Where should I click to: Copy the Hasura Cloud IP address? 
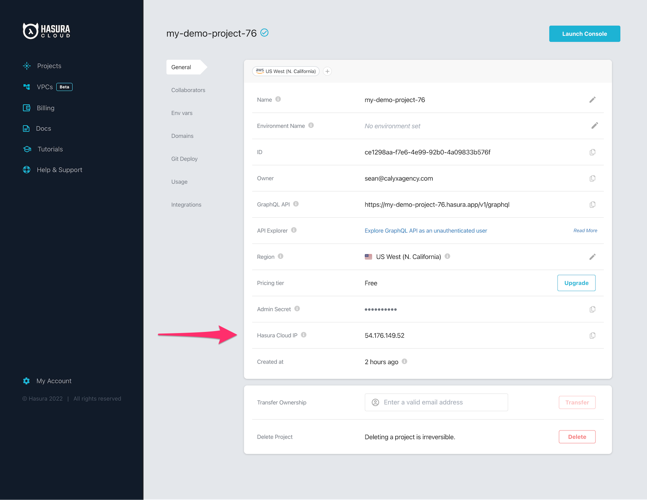(592, 335)
